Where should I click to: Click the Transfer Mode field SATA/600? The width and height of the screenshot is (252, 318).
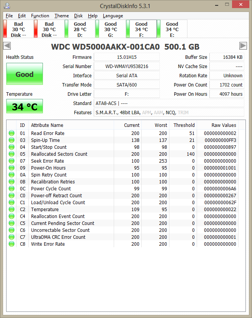[127, 85]
